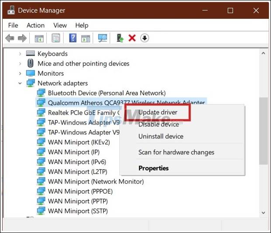Choose Scan for hardware changes in context menu
This screenshot has height=233, width=271.
[176, 152]
